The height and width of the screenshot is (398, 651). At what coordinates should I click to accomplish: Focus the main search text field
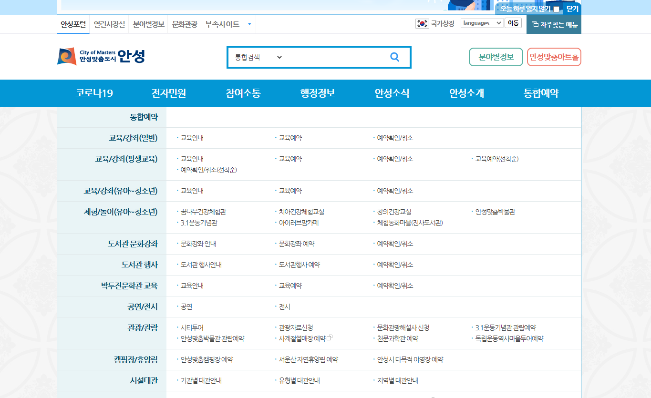[335, 57]
